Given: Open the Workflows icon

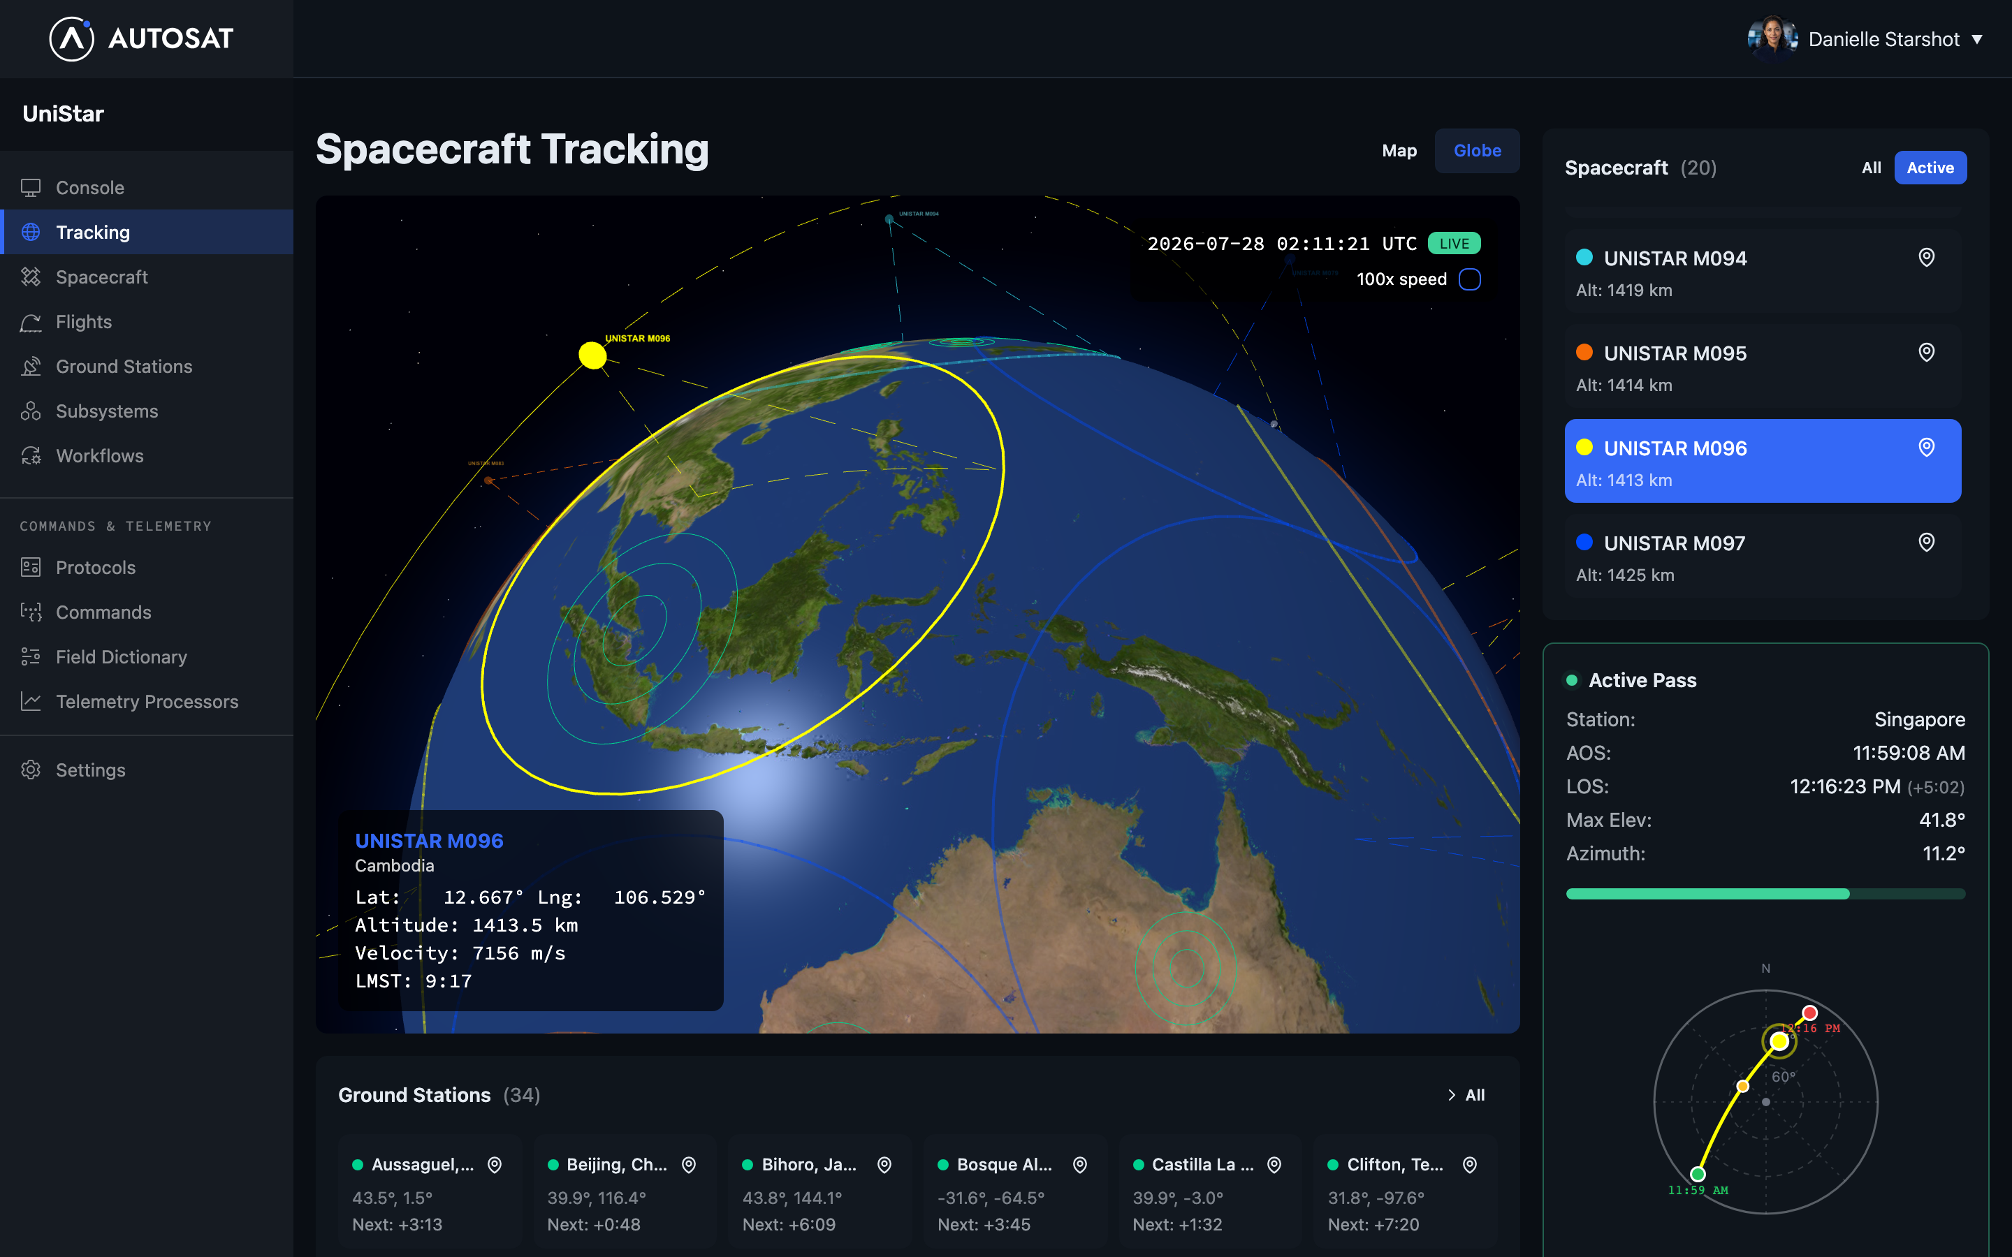Looking at the screenshot, I should click(31, 455).
